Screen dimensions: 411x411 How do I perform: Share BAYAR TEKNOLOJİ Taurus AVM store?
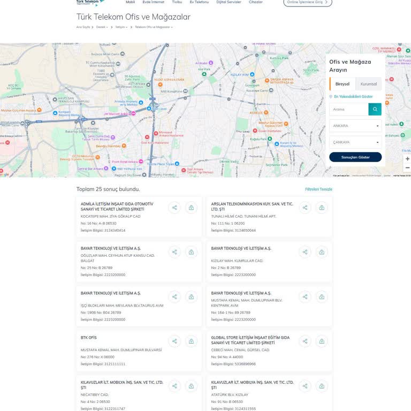coord(174,296)
